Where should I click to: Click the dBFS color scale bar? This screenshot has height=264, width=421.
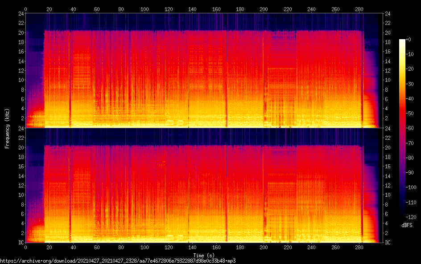coord(402,128)
